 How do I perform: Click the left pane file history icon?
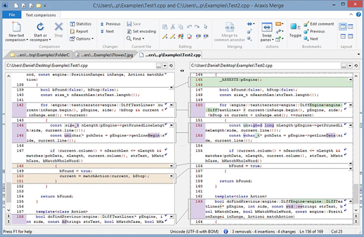171,66
